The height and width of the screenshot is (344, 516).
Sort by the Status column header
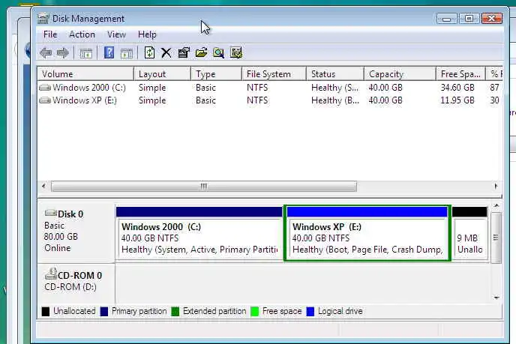coord(335,74)
